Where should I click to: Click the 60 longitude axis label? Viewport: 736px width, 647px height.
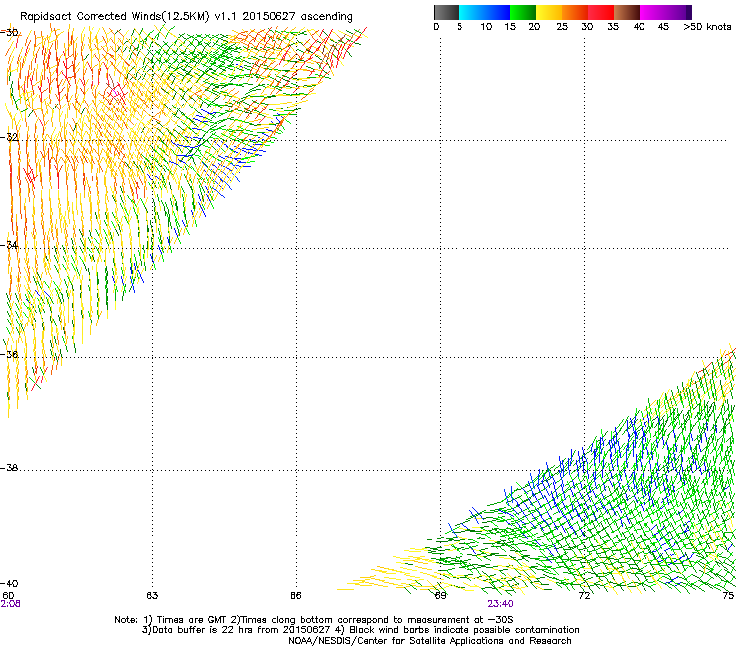pyautogui.click(x=8, y=596)
